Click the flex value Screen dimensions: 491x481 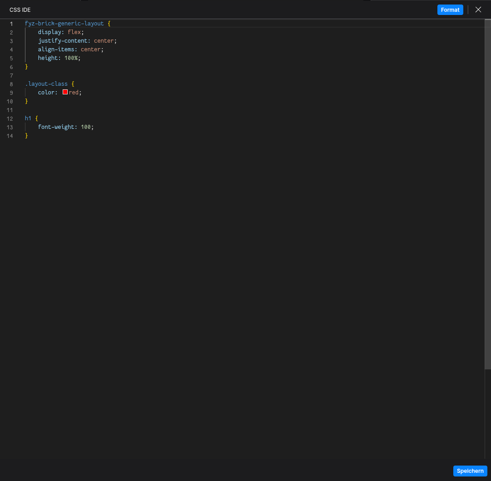coord(74,32)
